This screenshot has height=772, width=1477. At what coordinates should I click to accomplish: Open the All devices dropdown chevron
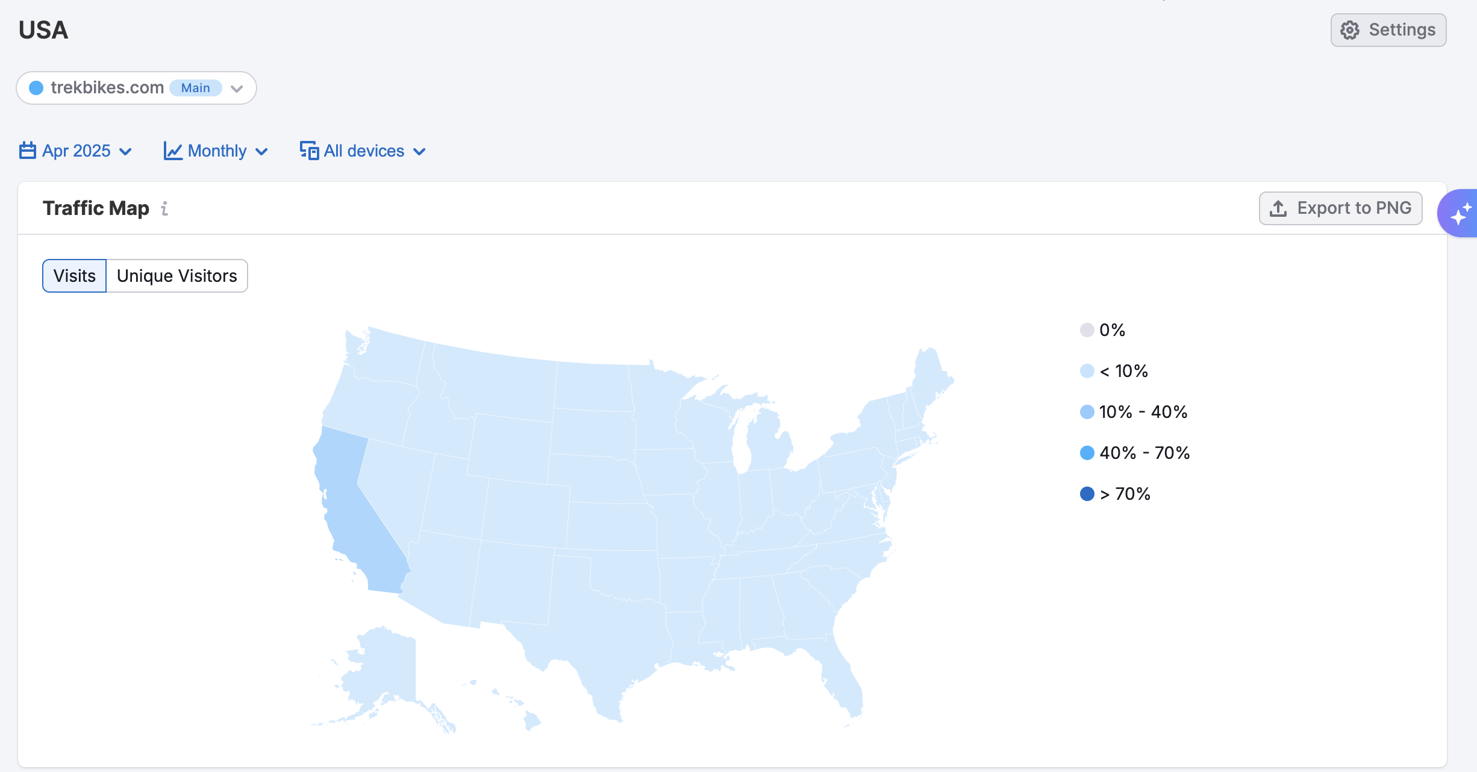[x=420, y=151]
